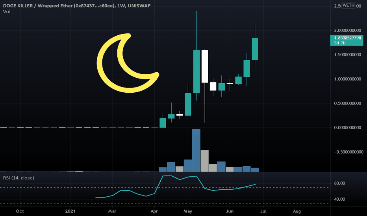The image size is (367, 216).
Task: Click the RSI 40.00 scale label
Action: click(x=339, y=199)
